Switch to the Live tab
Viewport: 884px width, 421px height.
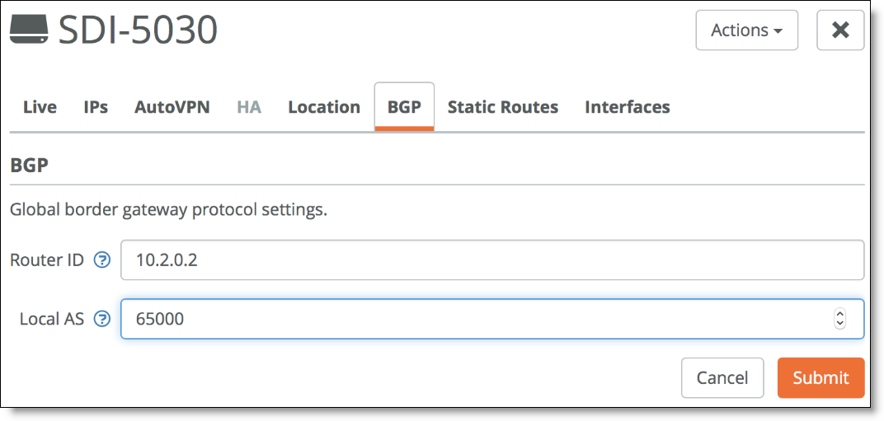(x=40, y=107)
